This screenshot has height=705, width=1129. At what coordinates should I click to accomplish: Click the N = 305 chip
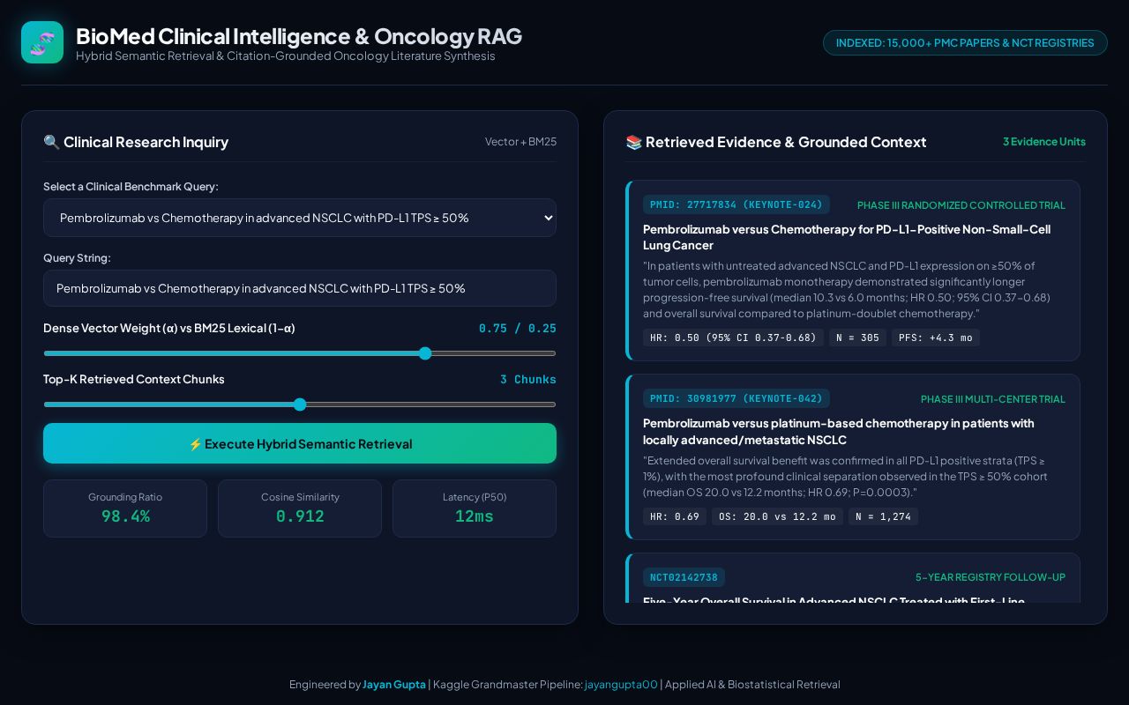857,338
